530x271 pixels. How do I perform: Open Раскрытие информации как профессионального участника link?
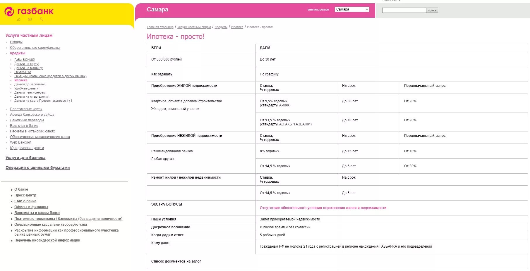click(x=66, y=232)
